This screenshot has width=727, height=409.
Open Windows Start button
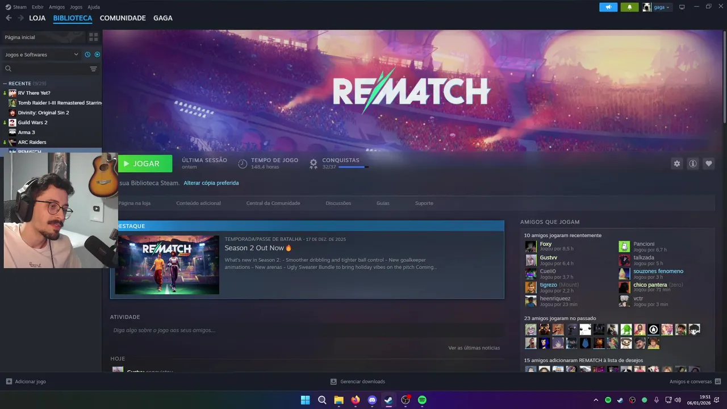305,400
